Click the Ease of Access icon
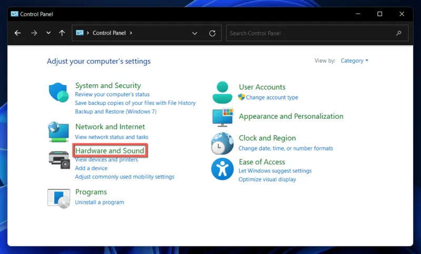This screenshot has width=421, height=254. point(222,169)
